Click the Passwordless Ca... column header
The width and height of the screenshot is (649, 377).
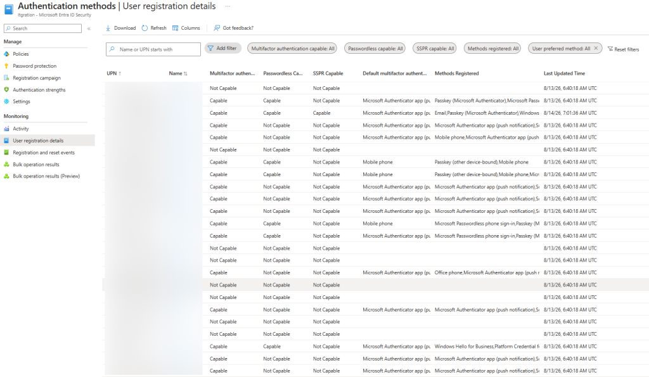pos(283,73)
